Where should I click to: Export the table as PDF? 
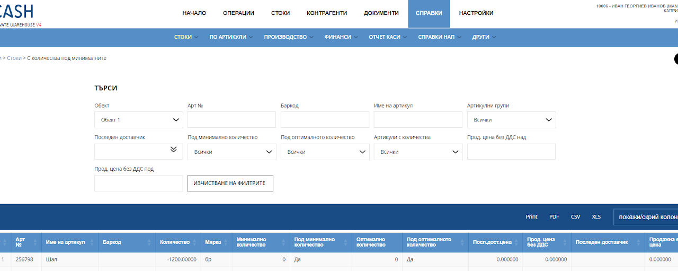coord(554,217)
